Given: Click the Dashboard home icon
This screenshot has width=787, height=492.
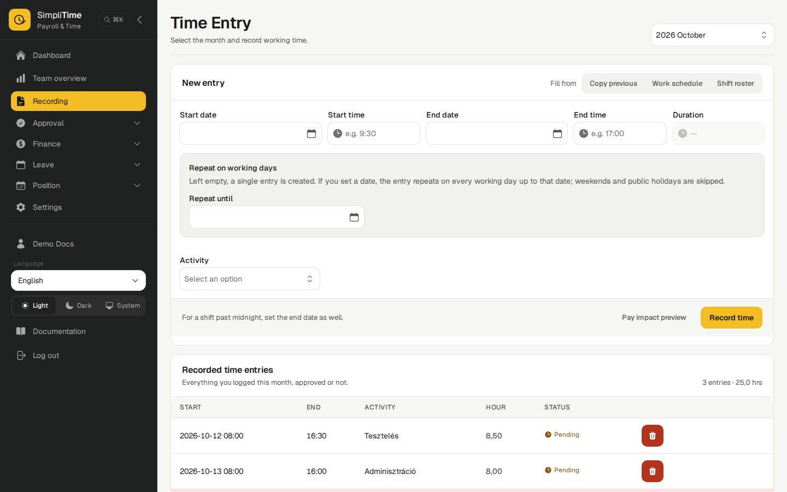Looking at the screenshot, I should (21, 55).
